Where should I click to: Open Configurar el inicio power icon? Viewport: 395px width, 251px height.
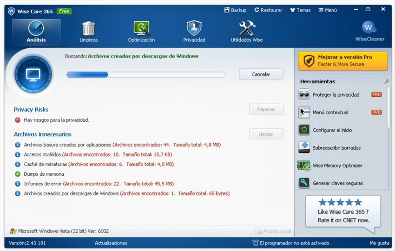tap(304, 130)
